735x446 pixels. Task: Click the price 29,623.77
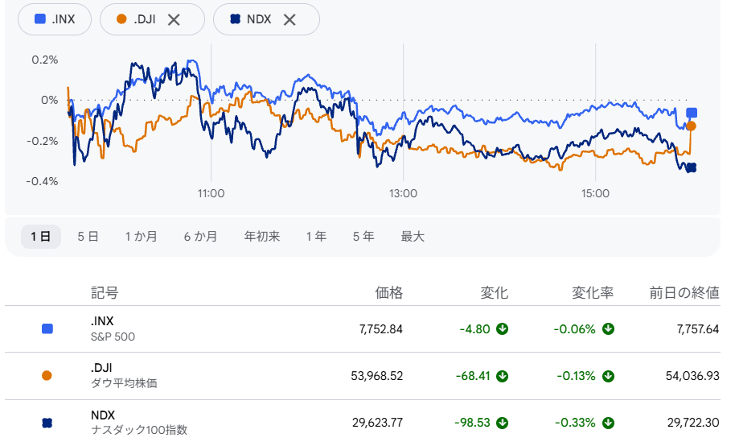[378, 423]
